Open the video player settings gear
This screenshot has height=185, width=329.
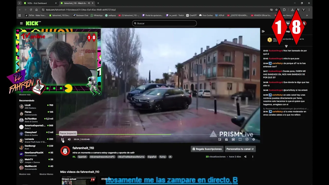click(253, 139)
